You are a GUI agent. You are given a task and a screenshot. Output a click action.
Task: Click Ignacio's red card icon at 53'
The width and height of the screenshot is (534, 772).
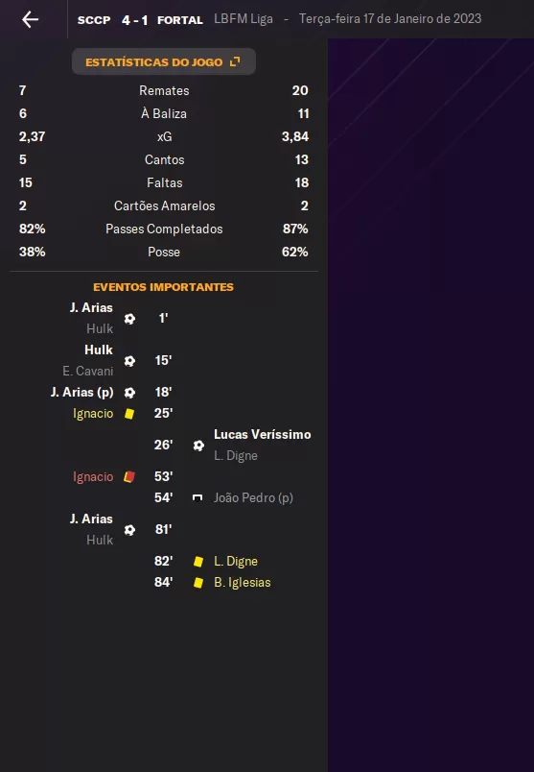[x=129, y=476]
